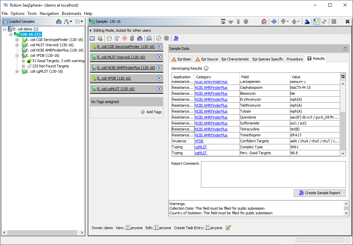Click into the Report Comment text field
The height and width of the screenshot is (245, 353).
pyautogui.click(x=273, y=174)
